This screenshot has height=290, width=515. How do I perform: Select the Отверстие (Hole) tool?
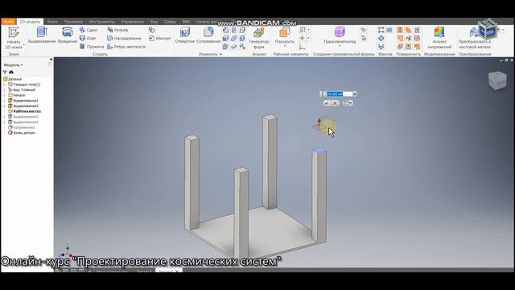pos(185,35)
